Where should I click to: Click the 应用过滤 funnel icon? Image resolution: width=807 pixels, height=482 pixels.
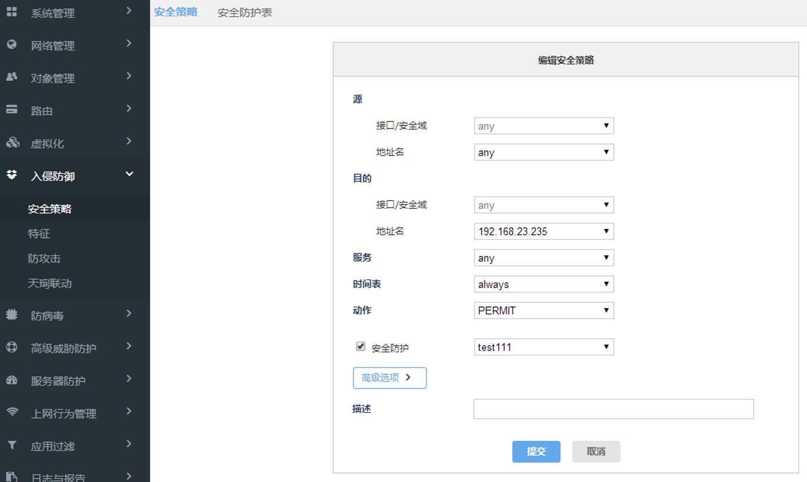coord(12,445)
